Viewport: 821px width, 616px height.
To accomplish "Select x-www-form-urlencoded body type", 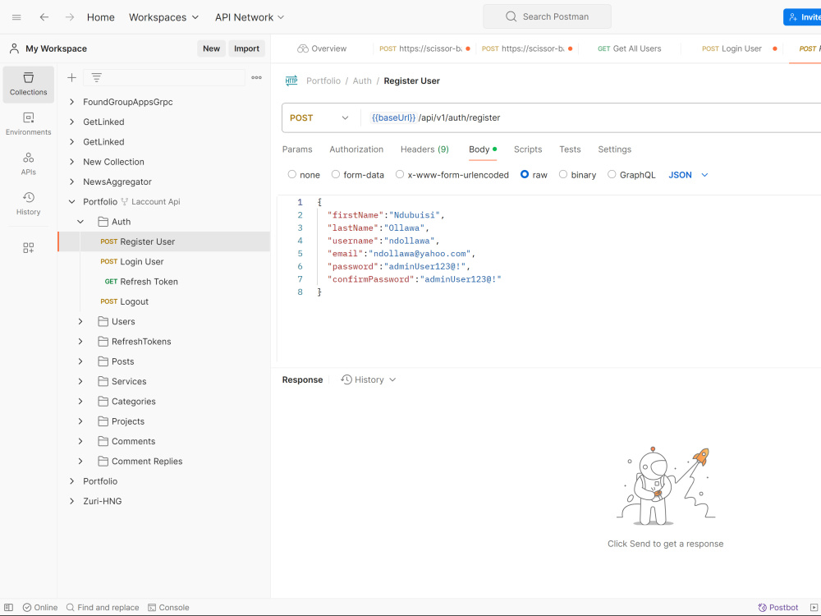I will coord(400,174).
